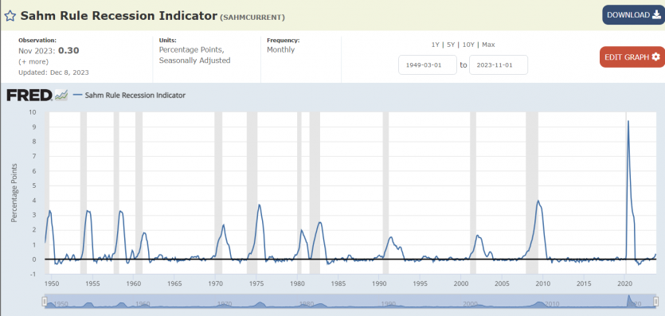Image resolution: width=665 pixels, height=316 pixels.
Task: Click the download arrow icon
Action: pyautogui.click(x=656, y=15)
